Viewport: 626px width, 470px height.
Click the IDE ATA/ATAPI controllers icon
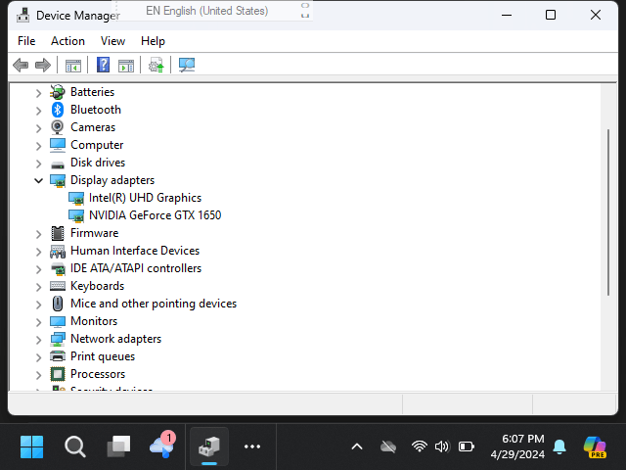click(58, 268)
